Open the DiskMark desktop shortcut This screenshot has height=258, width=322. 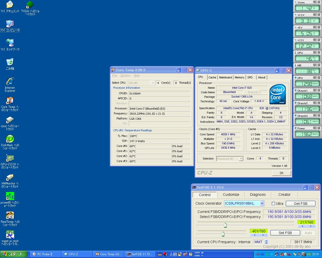(10, 139)
